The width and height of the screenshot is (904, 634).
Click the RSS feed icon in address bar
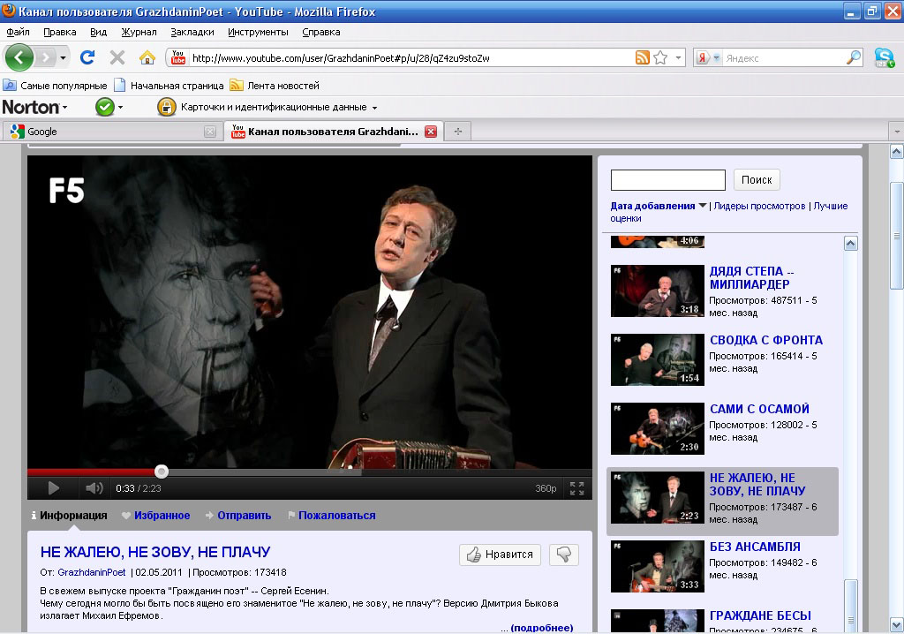point(642,57)
